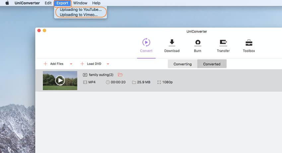The height and width of the screenshot is (153, 282).
Task: Expand the Add Files dropdown arrow
Action: tap(71, 64)
